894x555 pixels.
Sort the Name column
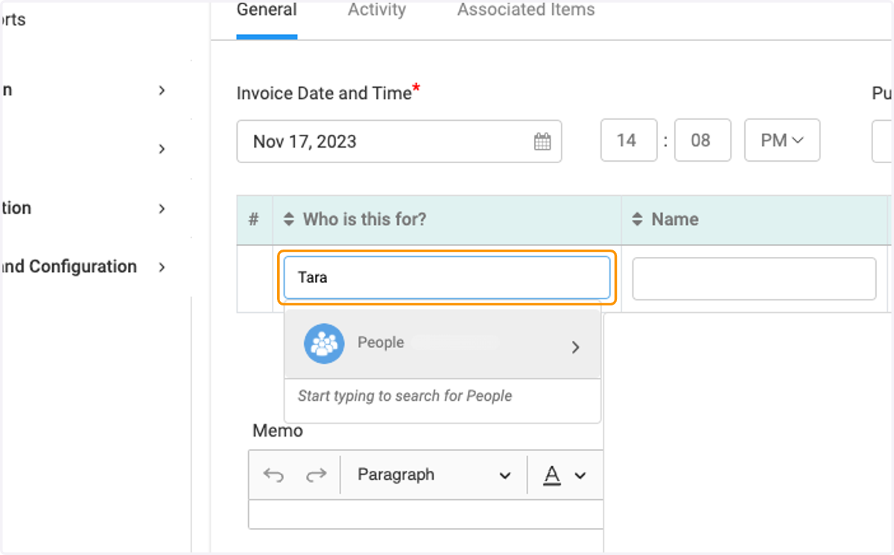pos(637,220)
